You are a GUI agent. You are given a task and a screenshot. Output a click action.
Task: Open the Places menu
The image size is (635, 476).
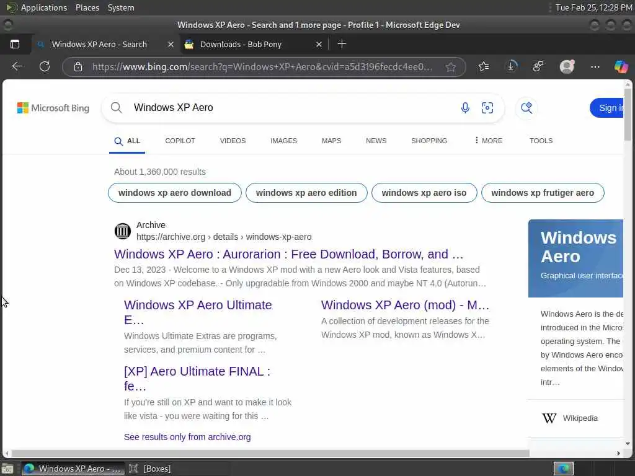click(x=87, y=7)
